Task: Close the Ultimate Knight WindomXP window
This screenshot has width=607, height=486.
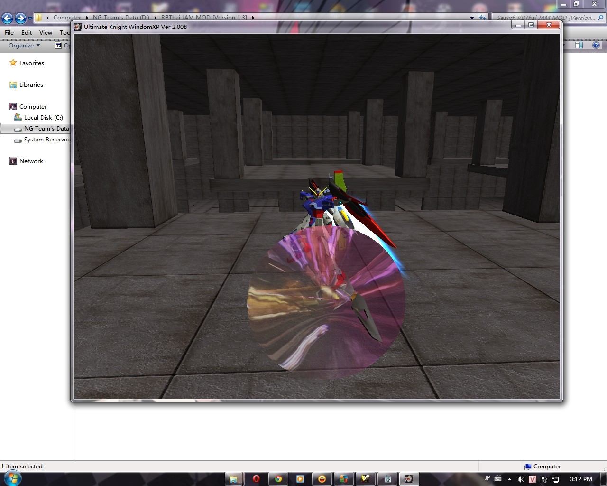Action: 549,25
